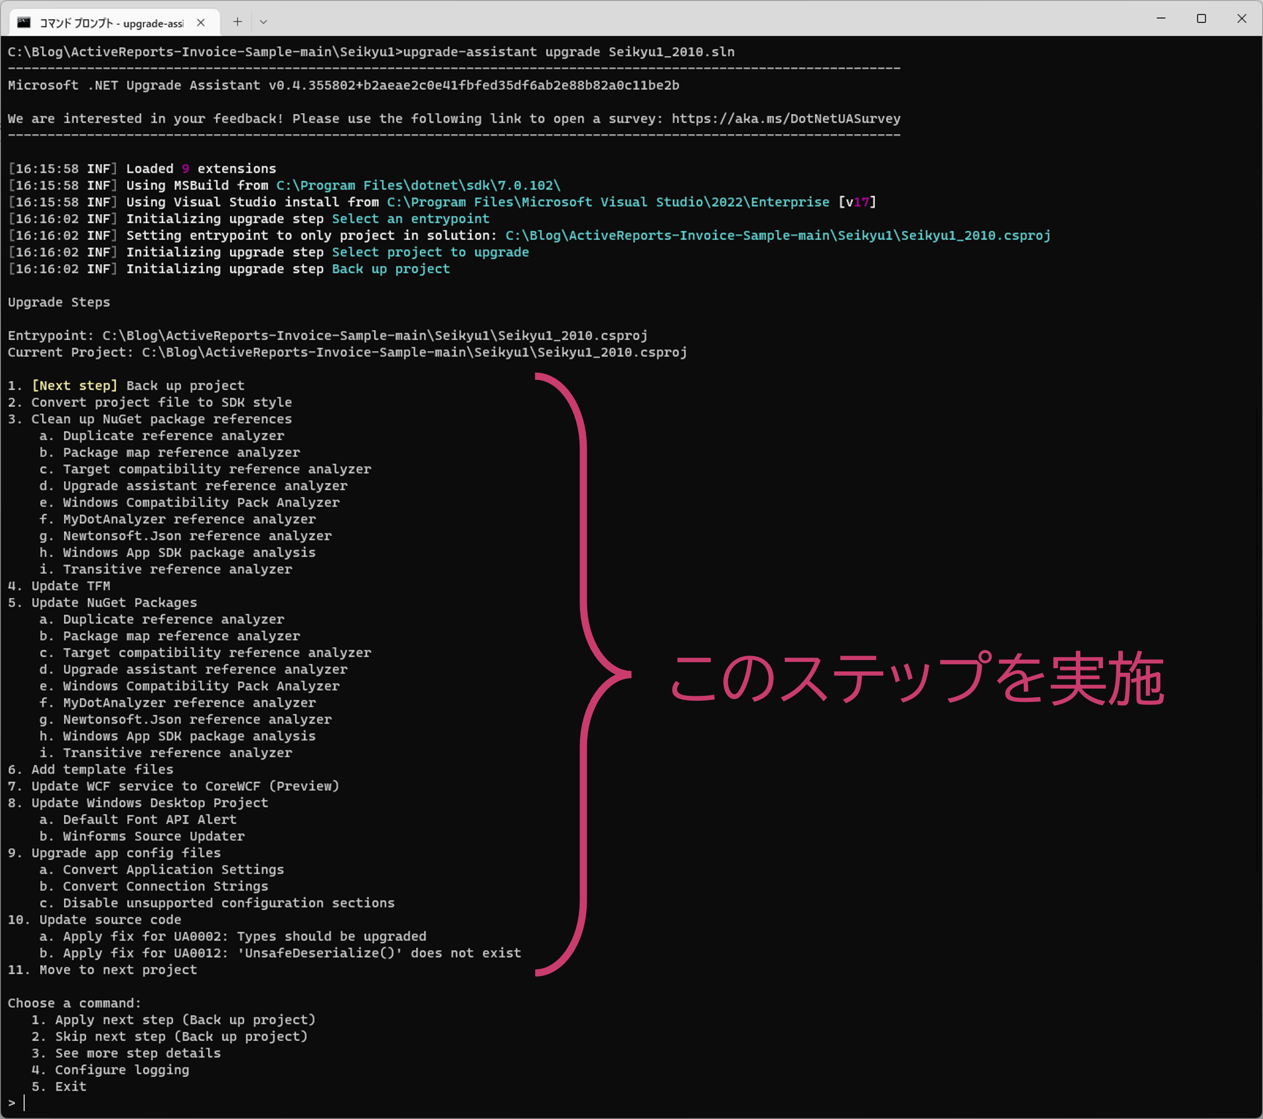
Task: Click step 2 'Convert project file to SDK style'
Action: (150, 402)
